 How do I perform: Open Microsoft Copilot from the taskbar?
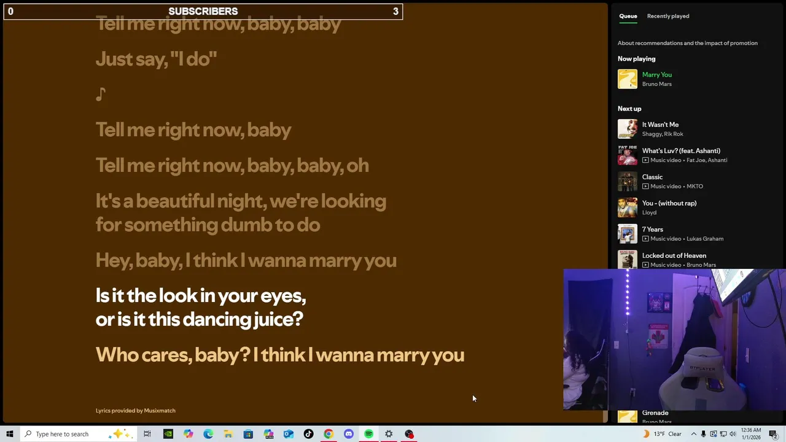coord(188,434)
